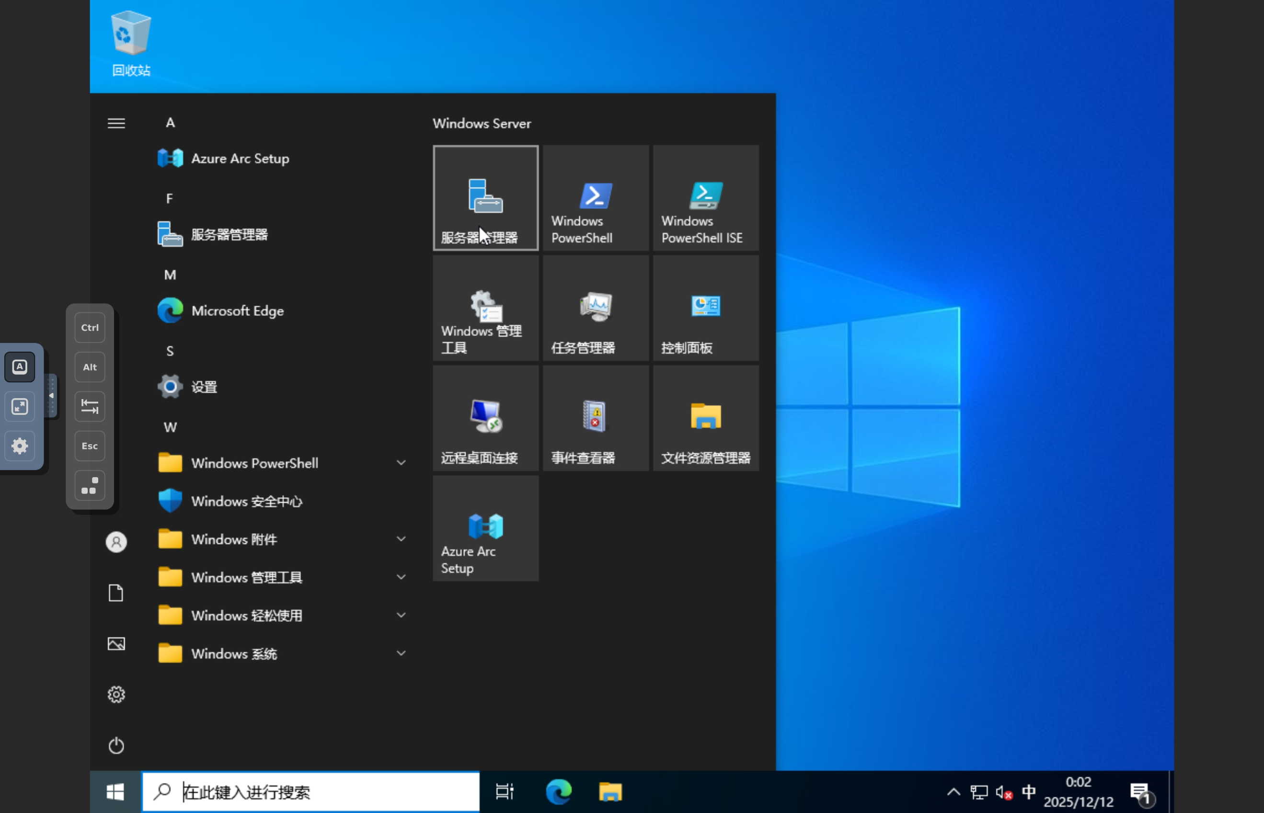
Task: Toggle the Ctrl key on the overlay keypad
Action: tap(90, 327)
